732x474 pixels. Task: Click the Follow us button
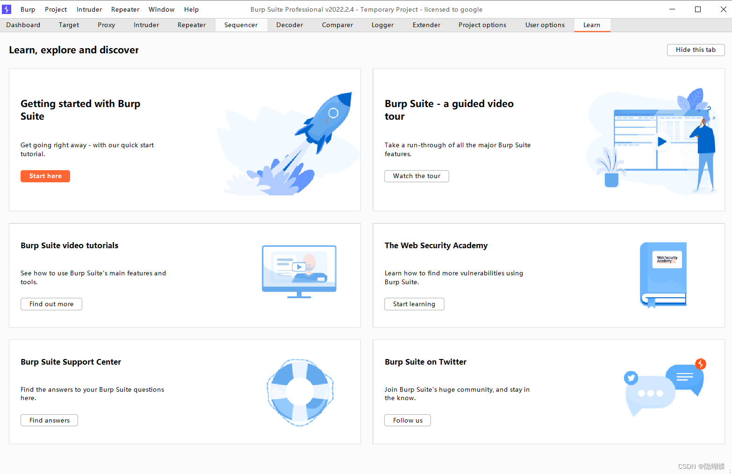[408, 420]
